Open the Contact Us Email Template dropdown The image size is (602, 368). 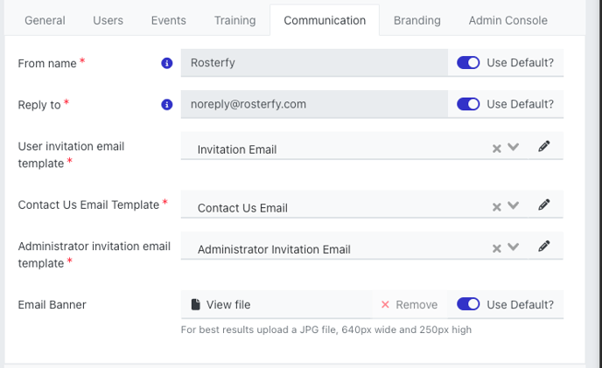pyautogui.click(x=514, y=206)
